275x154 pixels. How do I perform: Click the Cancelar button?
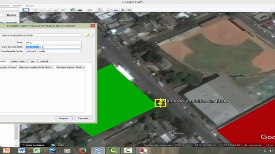tap(83, 118)
